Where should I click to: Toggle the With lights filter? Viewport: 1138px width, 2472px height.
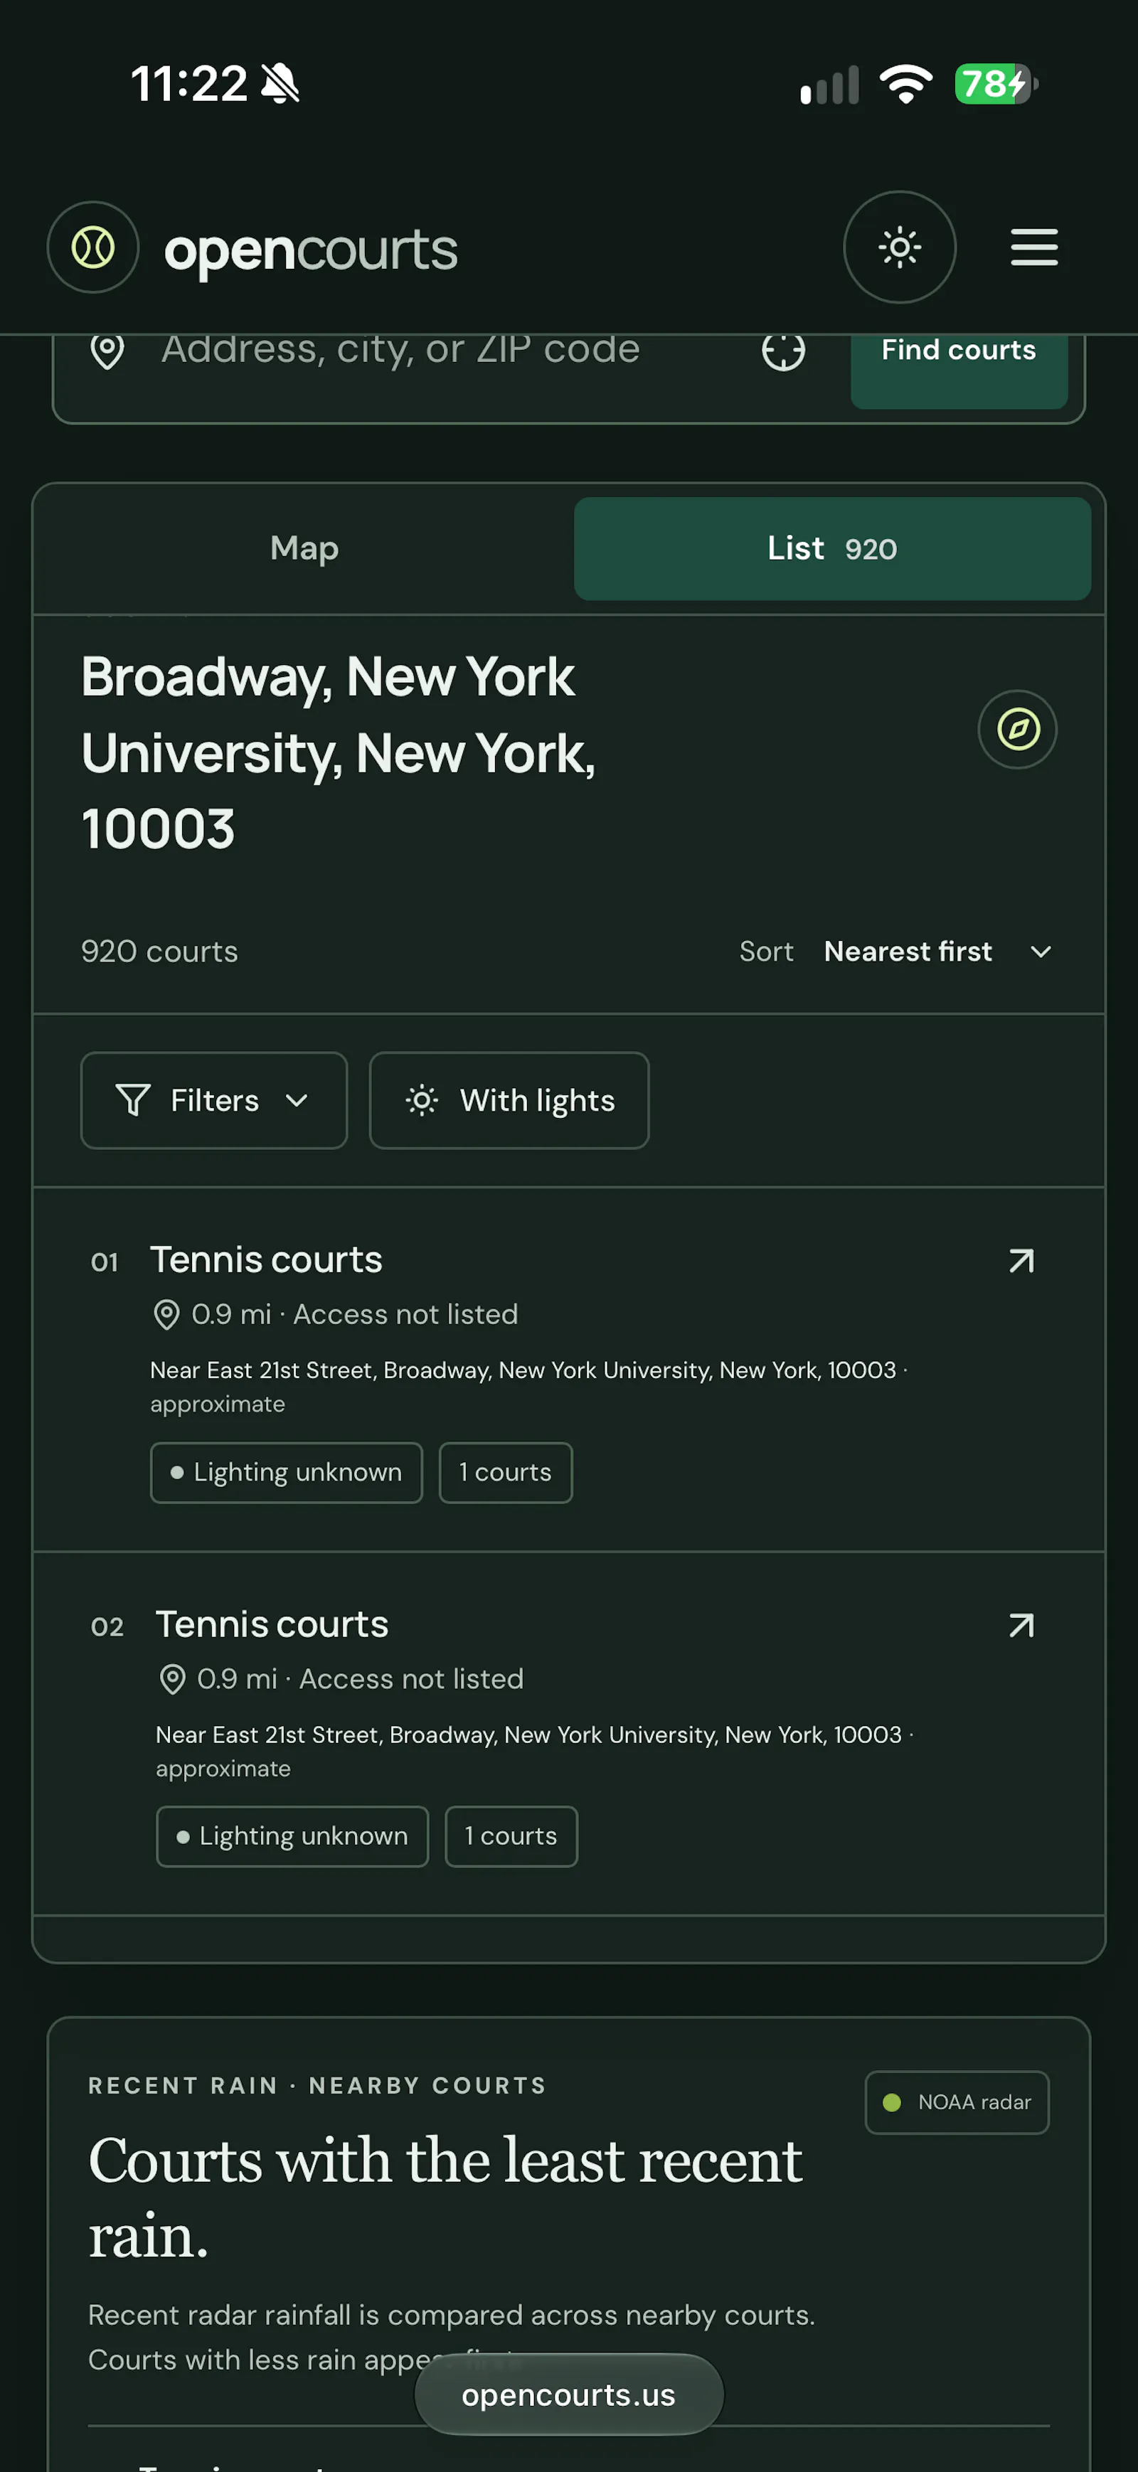coord(509,1099)
